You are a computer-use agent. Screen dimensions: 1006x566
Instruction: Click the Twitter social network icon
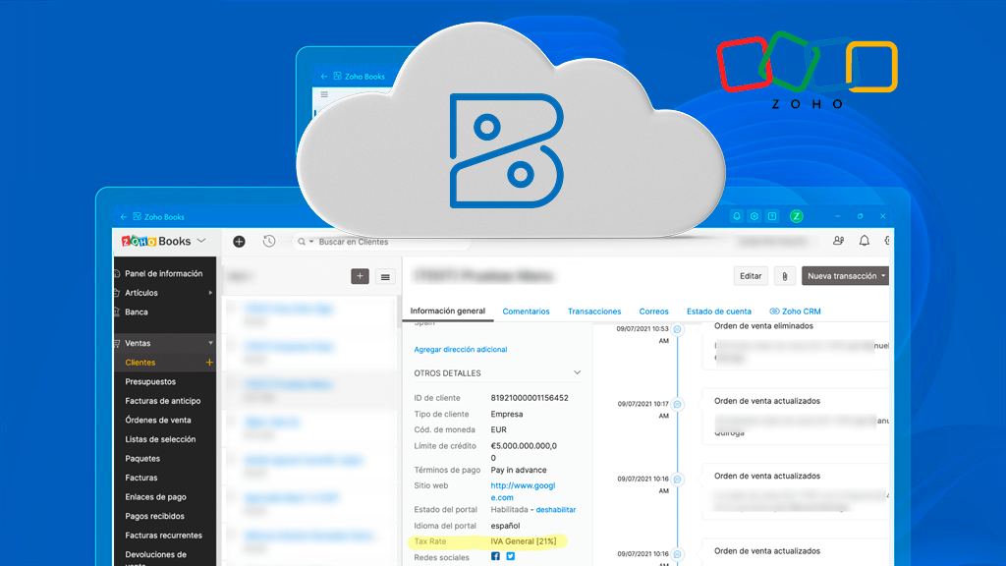click(511, 556)
